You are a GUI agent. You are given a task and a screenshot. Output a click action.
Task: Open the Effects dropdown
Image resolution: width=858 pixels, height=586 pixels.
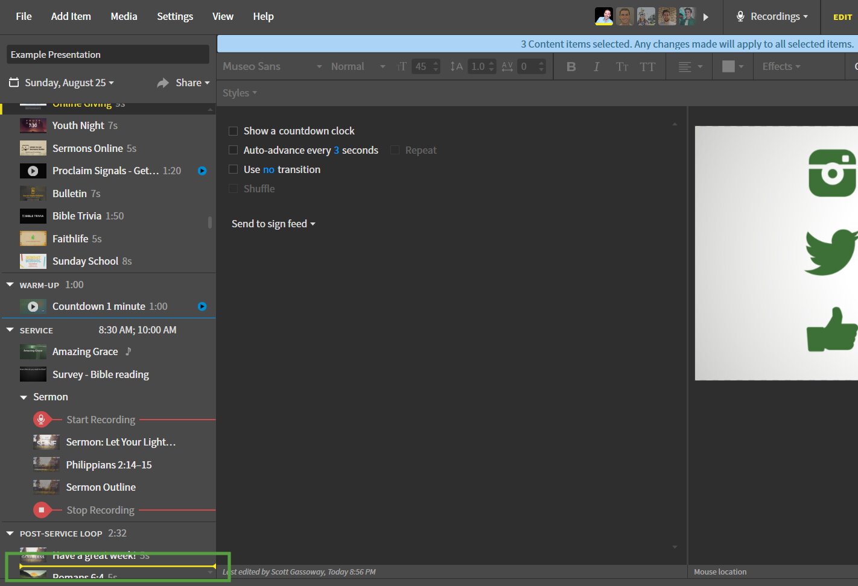tap(781, 66)
